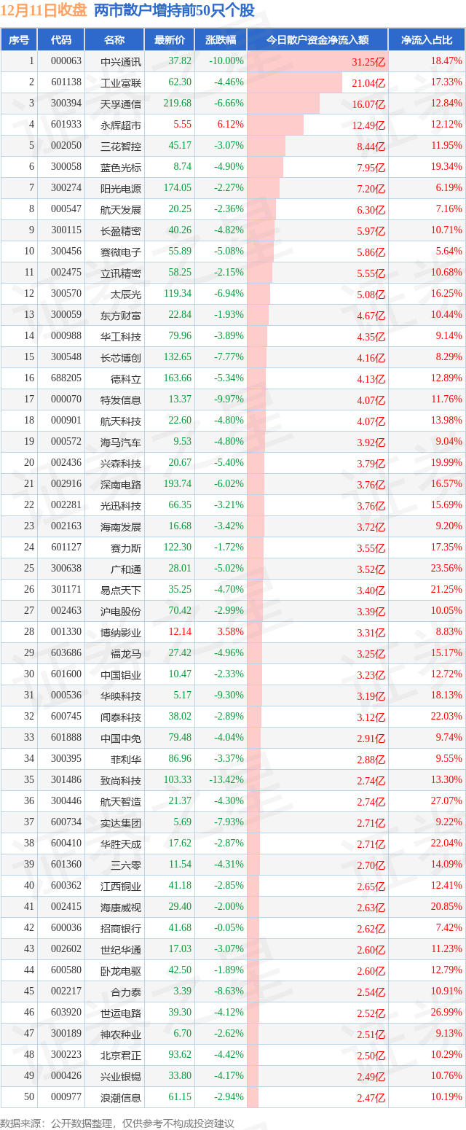Viewport: 466px width, 1130px height.
Task: Select stock name 卧龙电驱
Action: click(x=121, y=970)
